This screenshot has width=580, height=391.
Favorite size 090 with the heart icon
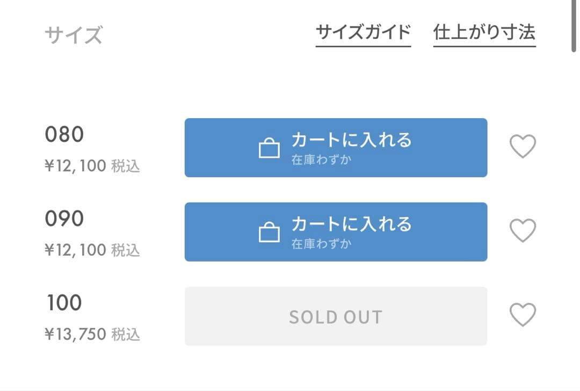point(523,231)
